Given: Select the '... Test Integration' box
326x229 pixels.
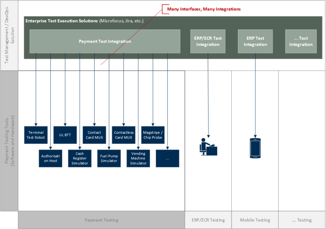Looking at the screenshot, I should click(301, 41).
